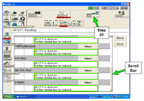Select the DTC Diag tool
This screenshot has width=144, height=101.
[63, 23]
